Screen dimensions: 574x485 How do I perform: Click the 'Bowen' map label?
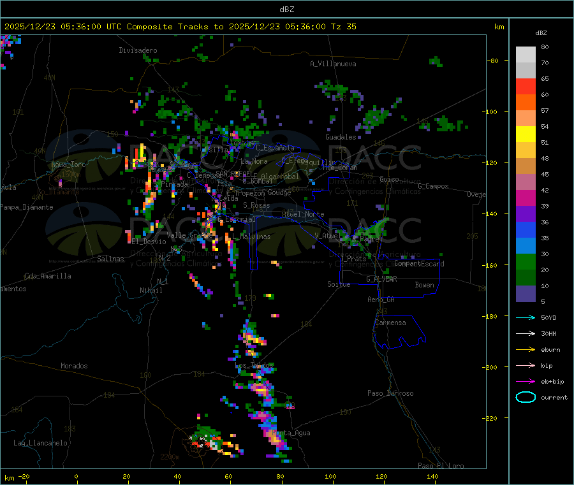click(424, 284)
